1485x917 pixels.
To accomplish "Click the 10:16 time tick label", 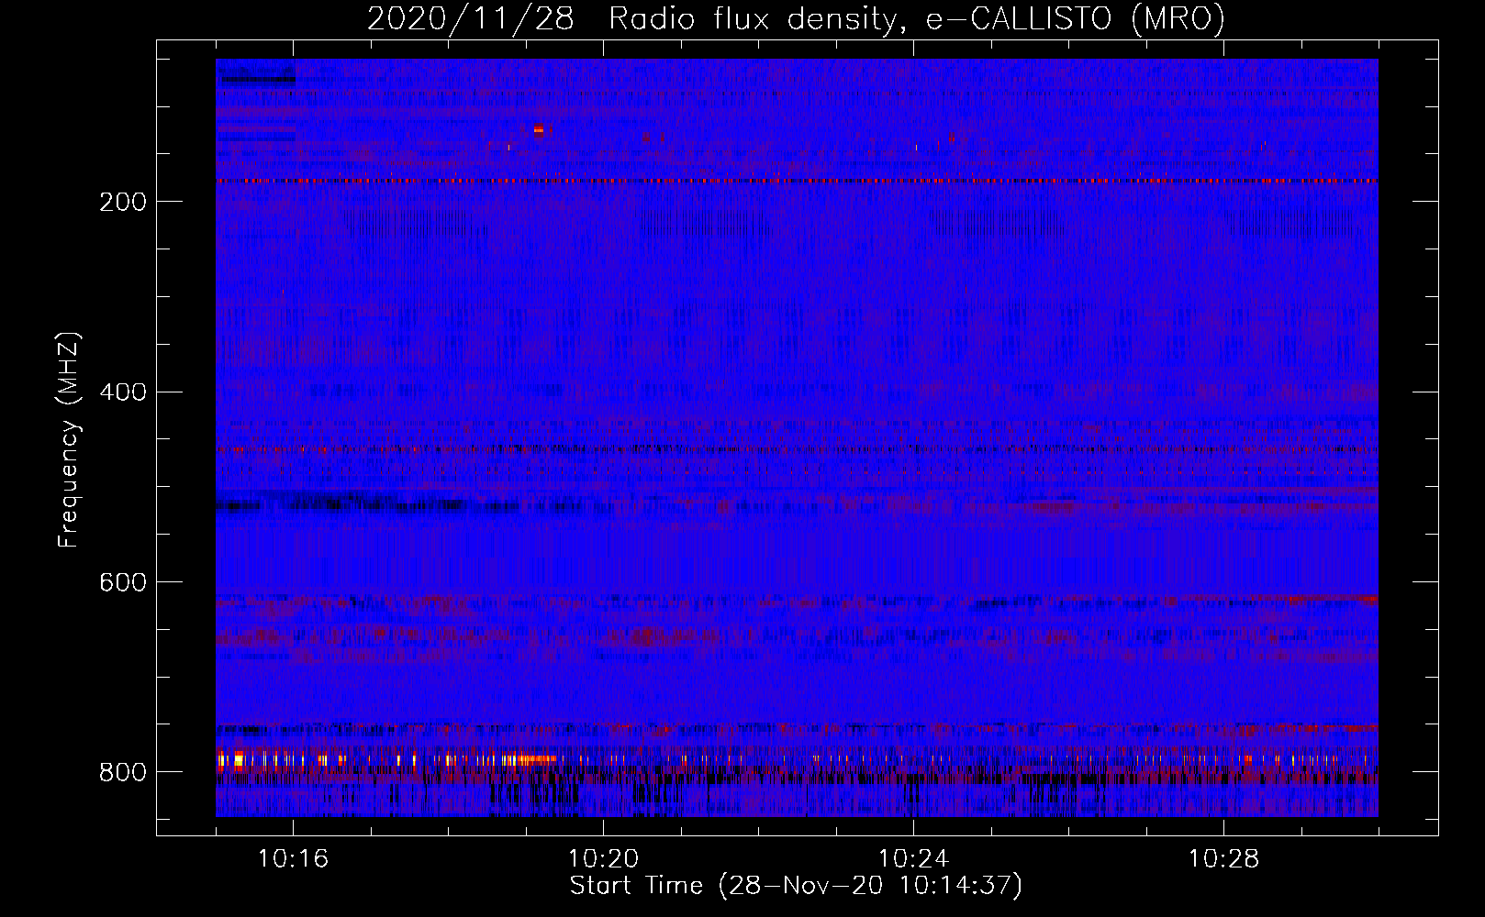I will tap(293, 858).
